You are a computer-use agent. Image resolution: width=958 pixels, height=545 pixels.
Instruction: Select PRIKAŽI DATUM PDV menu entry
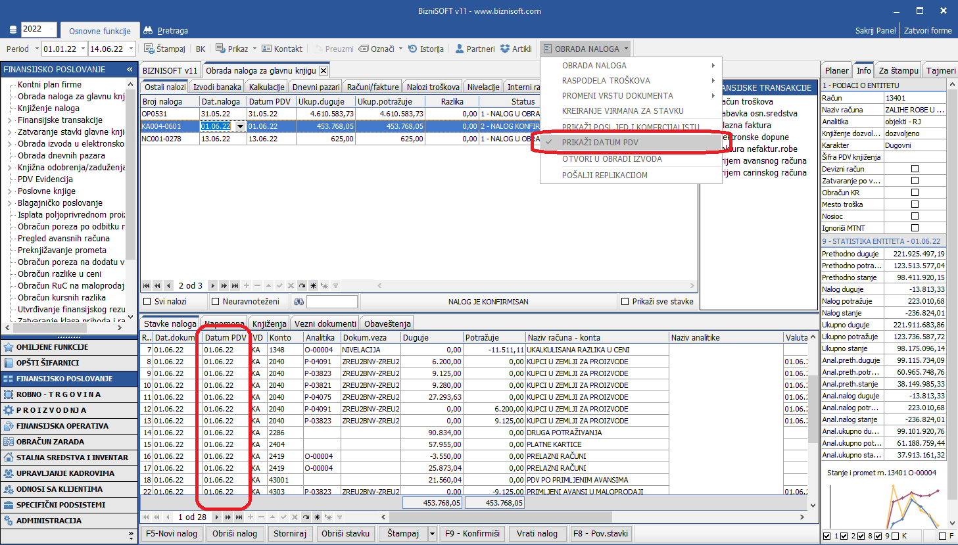click(x=600, y=143)
